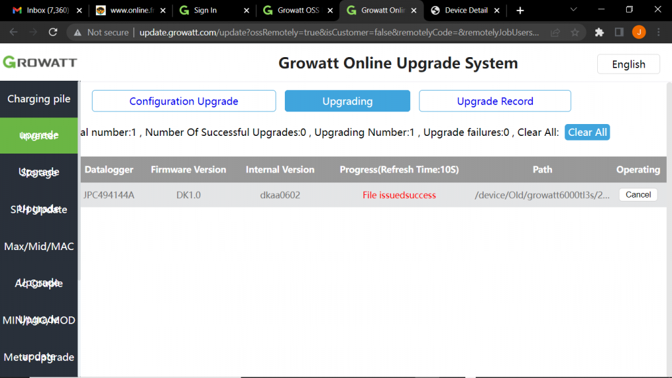Click datalogger JPC494144A cell
The width and height of the screenshot is (672, 378).
[109, 195]
